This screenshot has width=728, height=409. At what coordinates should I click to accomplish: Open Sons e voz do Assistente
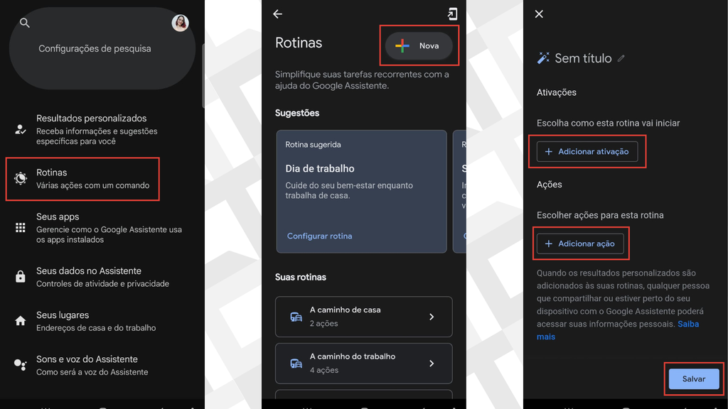(102, 366)
